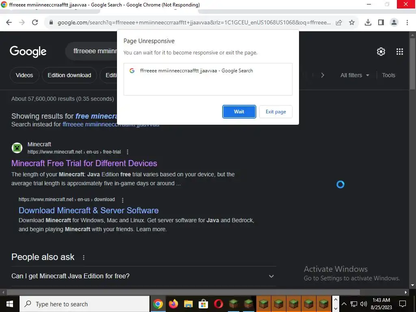This screenshot has height=312, width=416.
Task: Share this page using the share icon
Action: tap(339, 23)
